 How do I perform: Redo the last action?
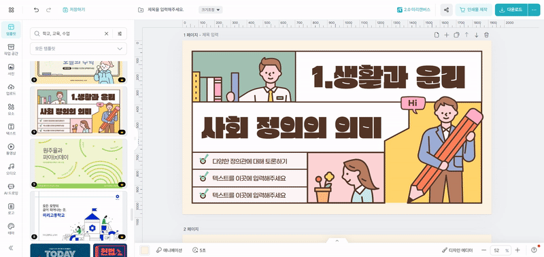48,10
